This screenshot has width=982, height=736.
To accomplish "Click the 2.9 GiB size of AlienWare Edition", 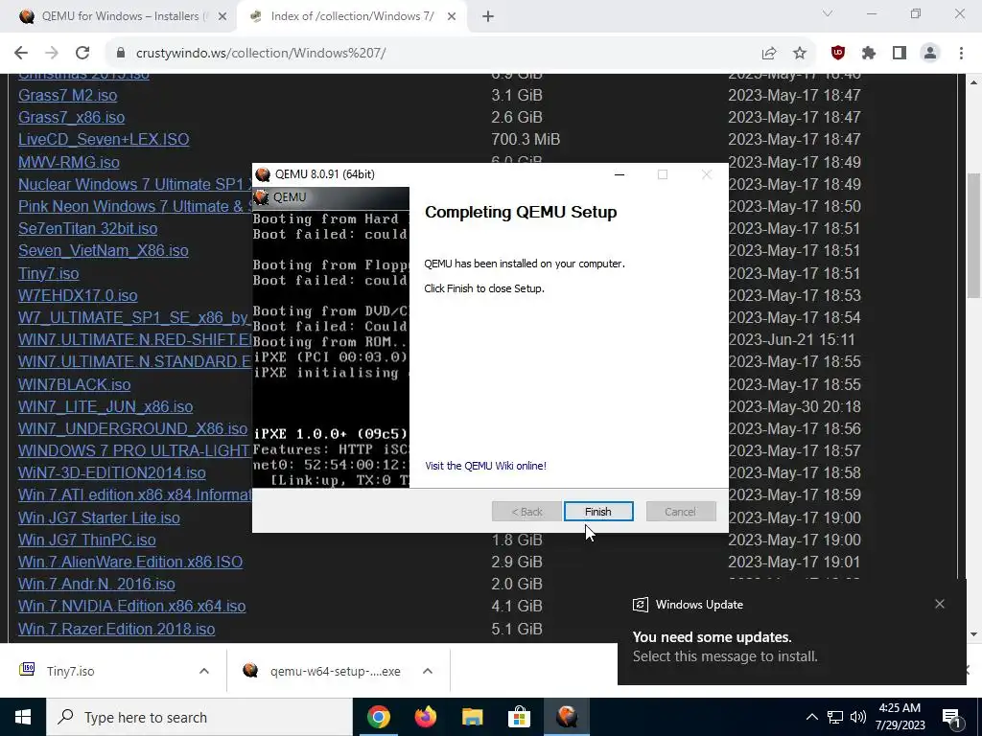I will pyautogui.click(x=517, y=562).
